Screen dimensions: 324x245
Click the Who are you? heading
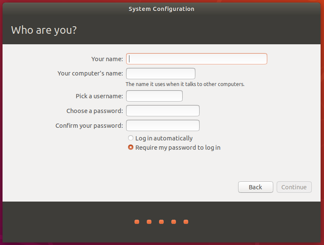tap(44, 30)
